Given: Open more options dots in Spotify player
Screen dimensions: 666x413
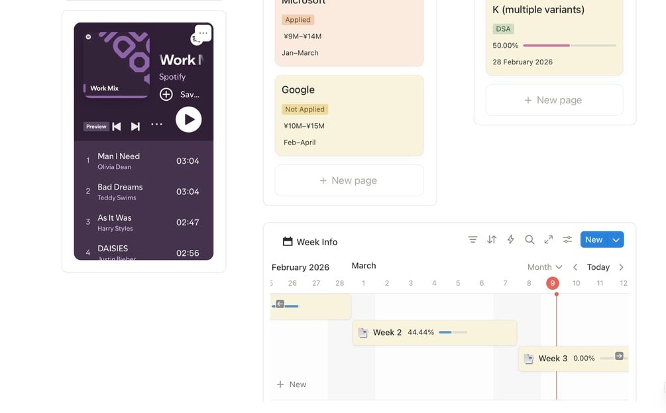Looking at the screenshot, I should [x=157, y=124].
